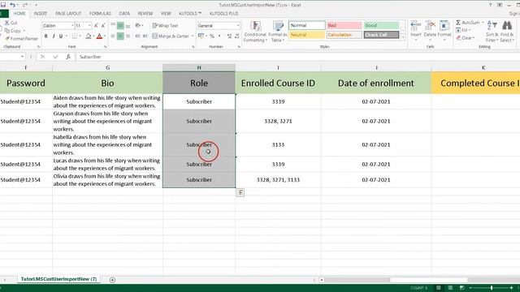Toggle Italic formatting
Image resolution: width=520 pixels, height=292 pixels.
tap(54, 36)
